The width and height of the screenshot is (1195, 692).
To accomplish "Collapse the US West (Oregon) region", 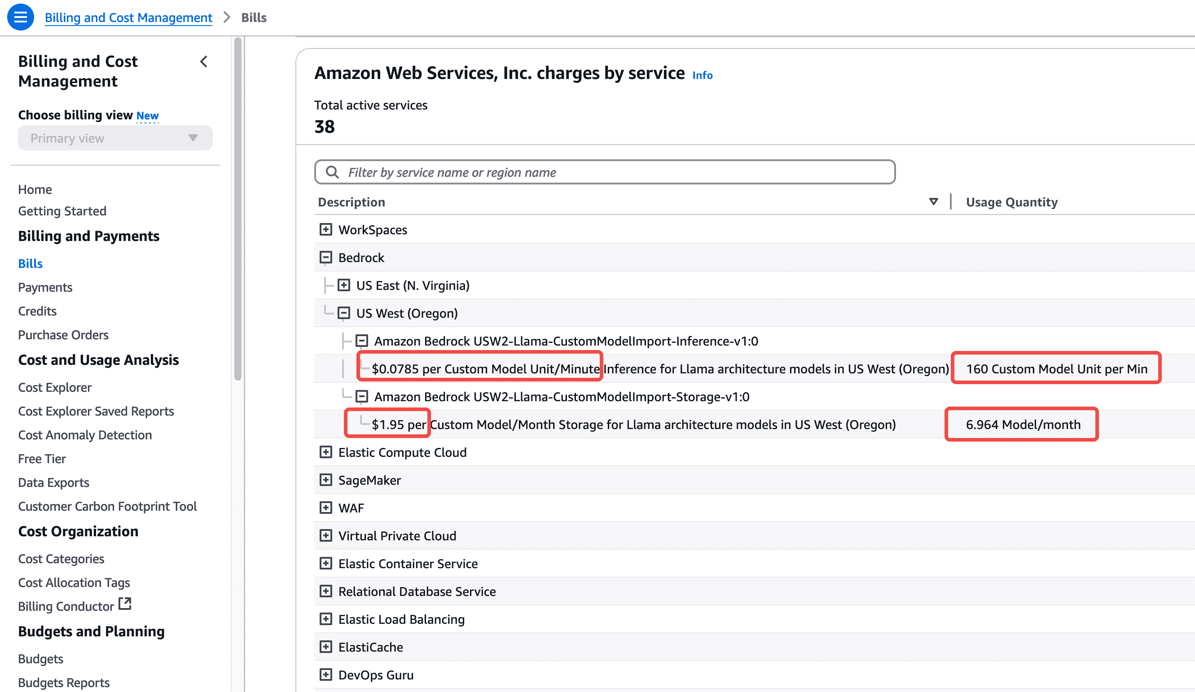I will tap(343, 313).
